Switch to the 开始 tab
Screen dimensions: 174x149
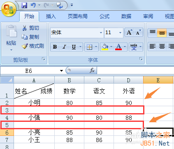[29, 16]
